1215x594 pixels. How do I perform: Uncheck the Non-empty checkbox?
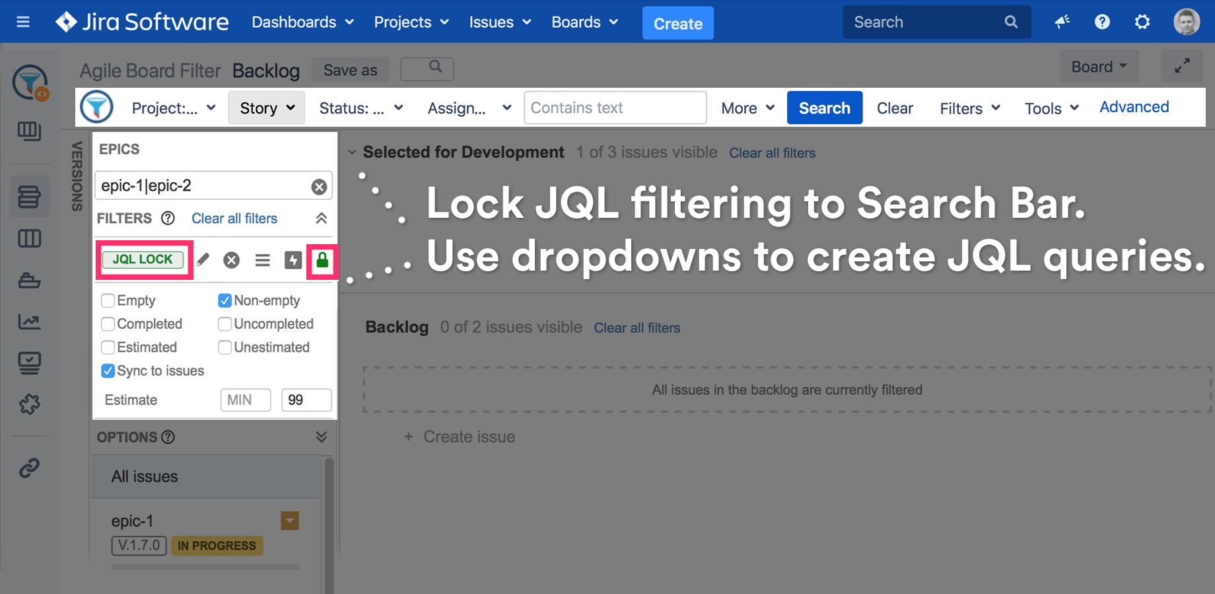[x=225, y=301]
